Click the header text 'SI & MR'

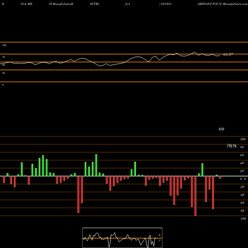26,4
